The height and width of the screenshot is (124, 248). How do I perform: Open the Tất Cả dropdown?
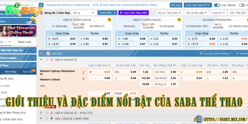83,13
